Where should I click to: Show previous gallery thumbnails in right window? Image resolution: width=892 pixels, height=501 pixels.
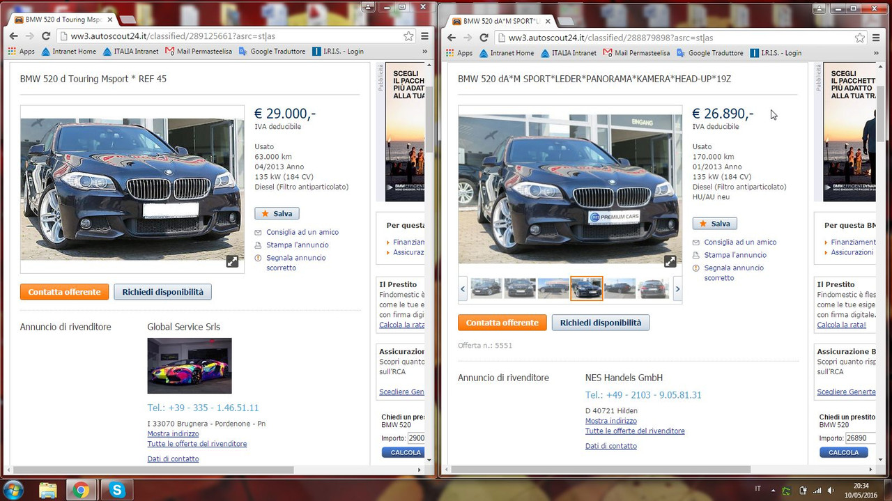[x=463, y=288]
